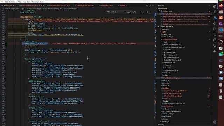The height and width of the screenshot is (126, 224).
Task: Open changes compare icon in editor toolbar
Action: point(147,6)
